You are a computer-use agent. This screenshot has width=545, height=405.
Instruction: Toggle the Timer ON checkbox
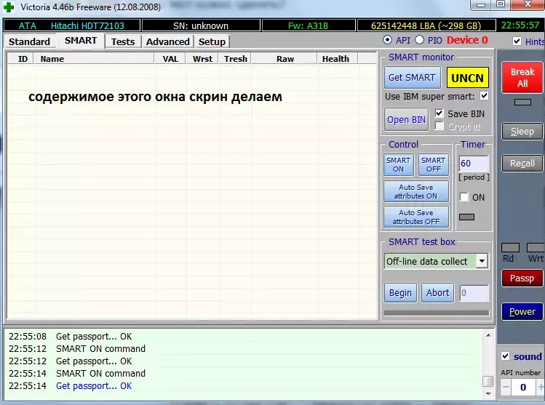coord(464,197)
